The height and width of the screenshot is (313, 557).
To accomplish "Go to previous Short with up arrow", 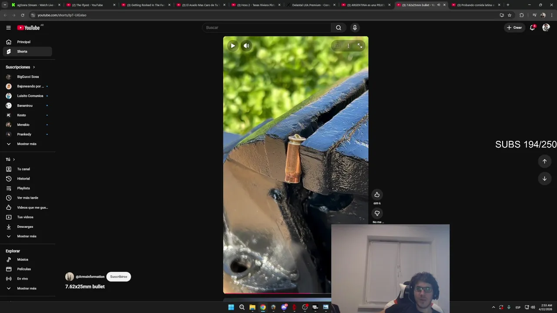I will (544, 161).
